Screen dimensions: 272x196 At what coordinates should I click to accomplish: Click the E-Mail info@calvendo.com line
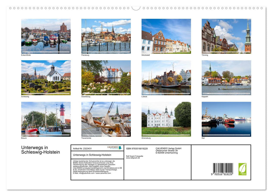(x=92, y=173)
